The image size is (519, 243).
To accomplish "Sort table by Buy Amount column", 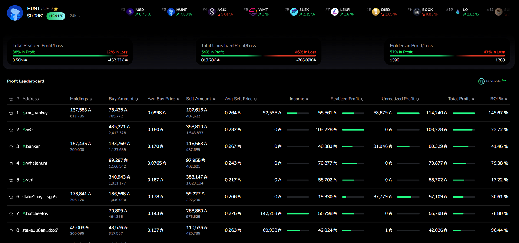I will tap(123, 99).
